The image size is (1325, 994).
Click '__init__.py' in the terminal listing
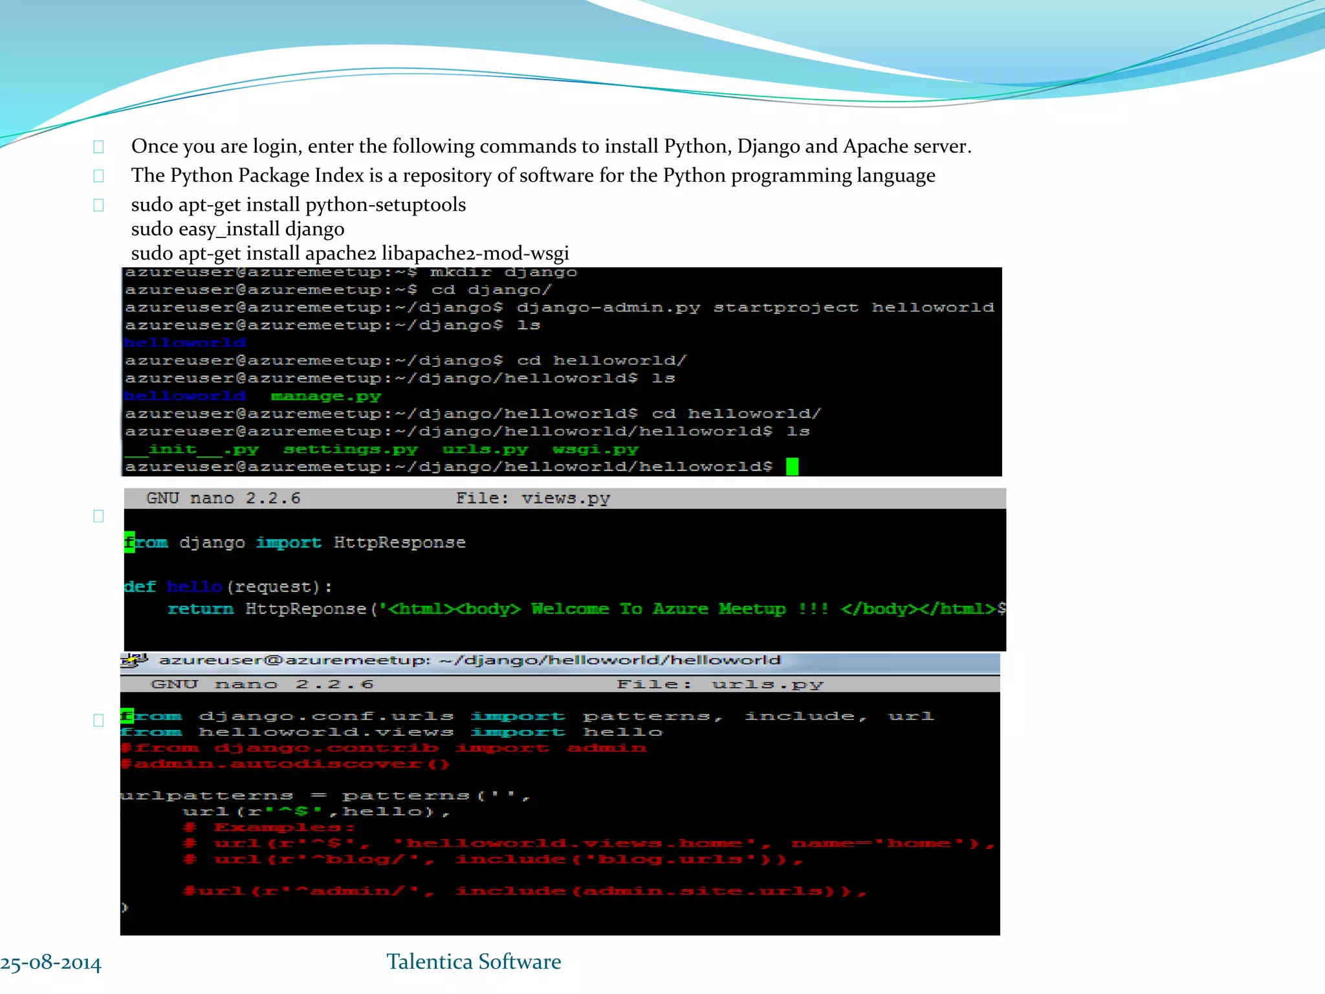coord(192,449)
